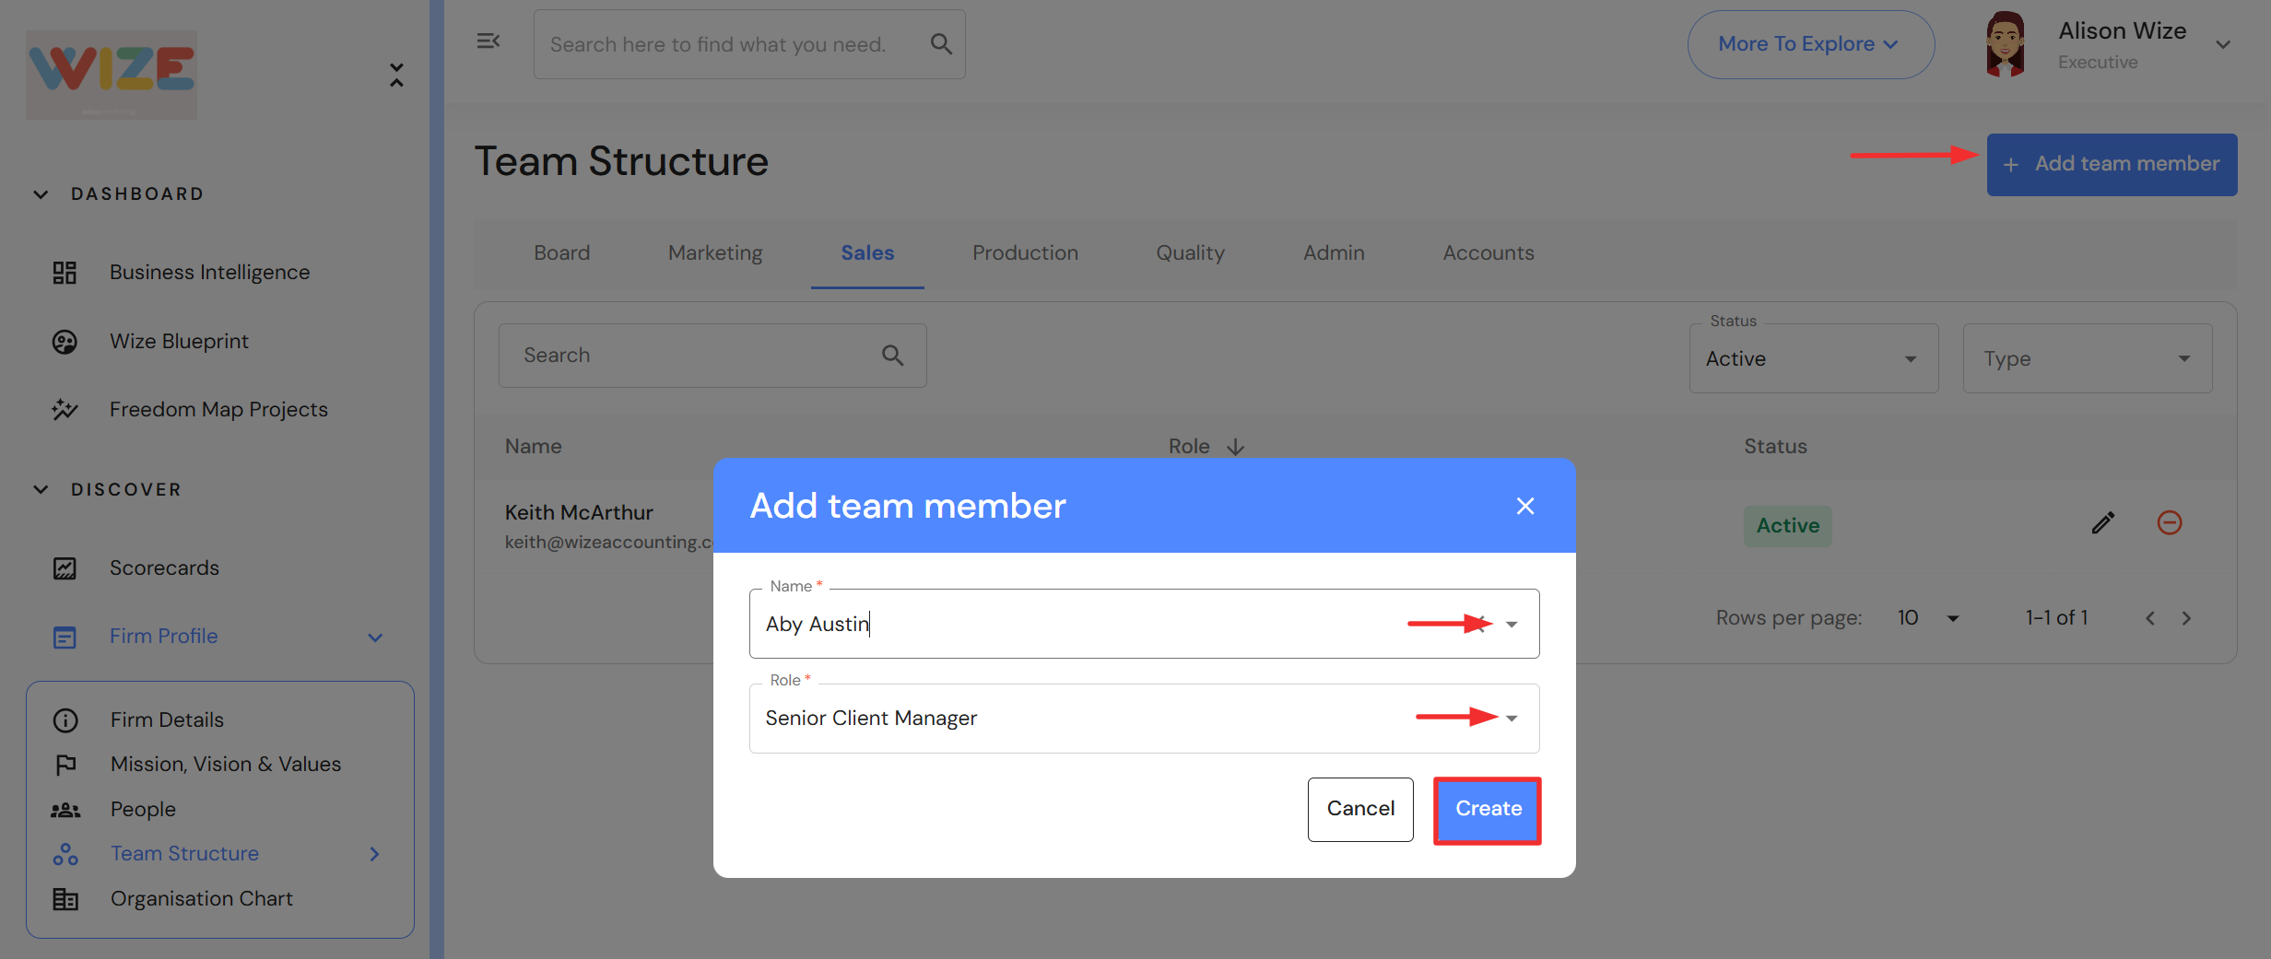Open the Status filter dropdown
Image resolution: width=2271 pixels, height=959 pixels.
tap(1813, 358)
